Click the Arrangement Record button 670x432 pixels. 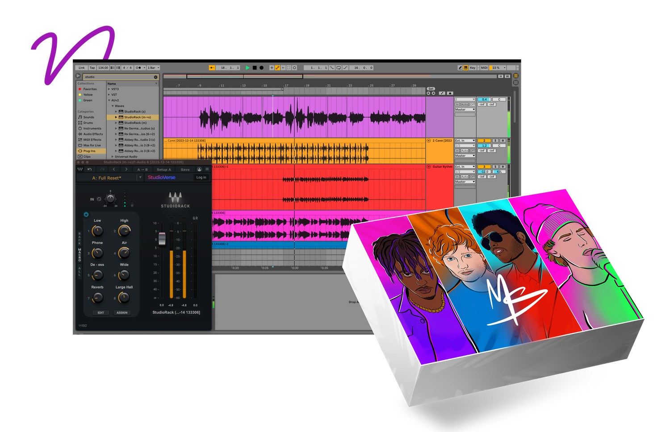pyautogui.click(x=261, y=68)
